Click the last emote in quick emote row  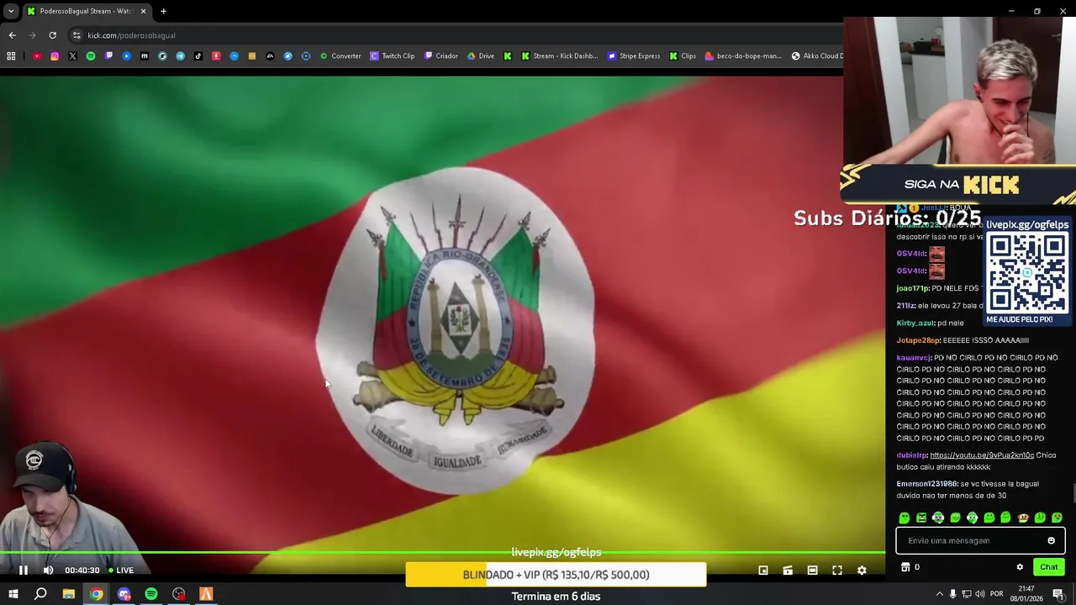(x=1057, y=518)
